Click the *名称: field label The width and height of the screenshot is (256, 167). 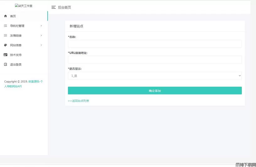pyautogui.click(x=72, y=37)
